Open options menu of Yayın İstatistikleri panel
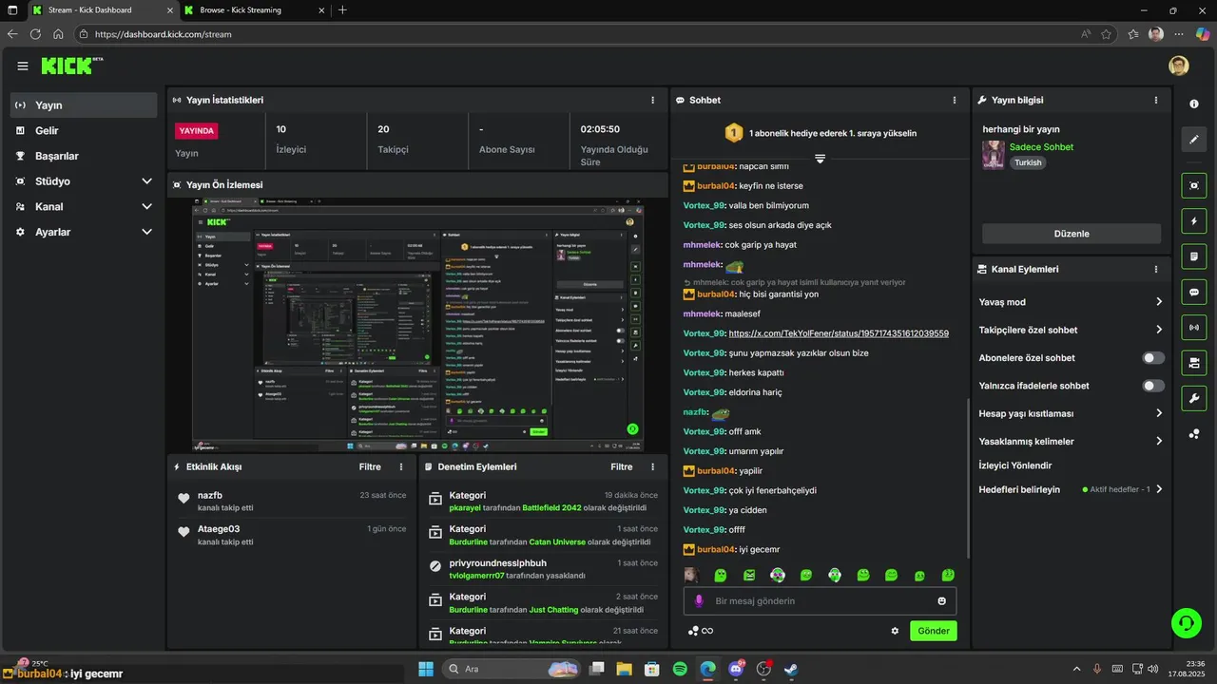The height and width of the screenshot is (684, 1217). [652, 100]
